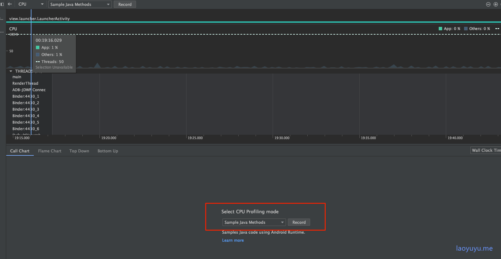Viewport: 501px width, 259px height.
Task: Switch to the Top Down tab
Action: tap(79, 151)
